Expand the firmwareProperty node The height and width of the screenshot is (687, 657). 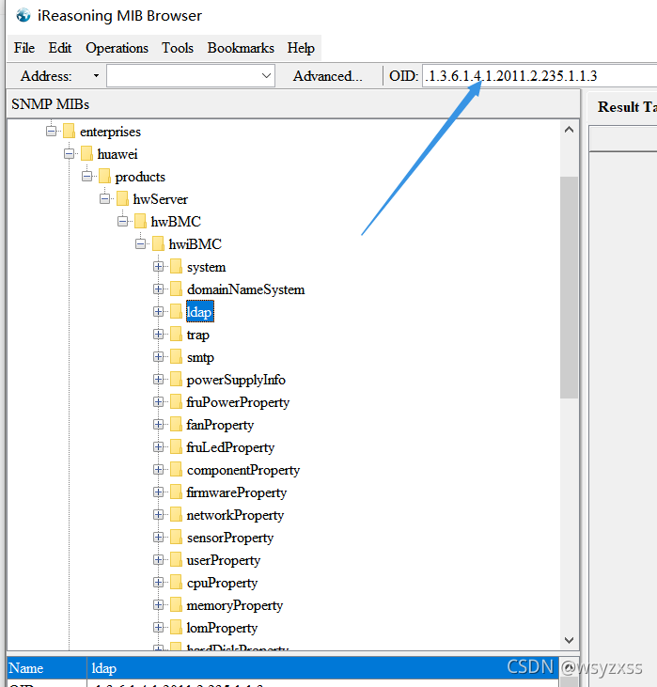[x=158, y=492]
